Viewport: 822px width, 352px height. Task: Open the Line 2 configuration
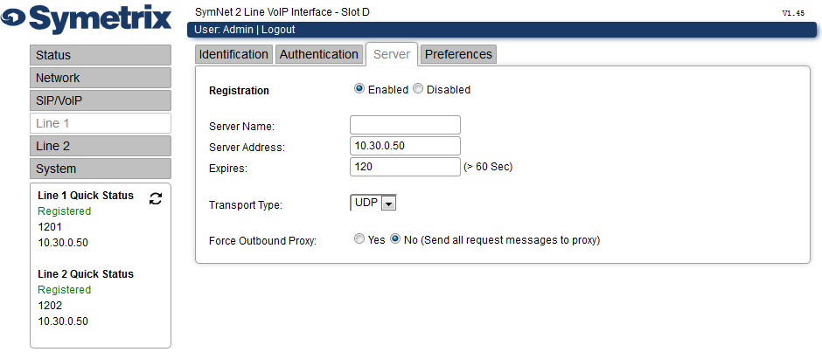[101, 146]
